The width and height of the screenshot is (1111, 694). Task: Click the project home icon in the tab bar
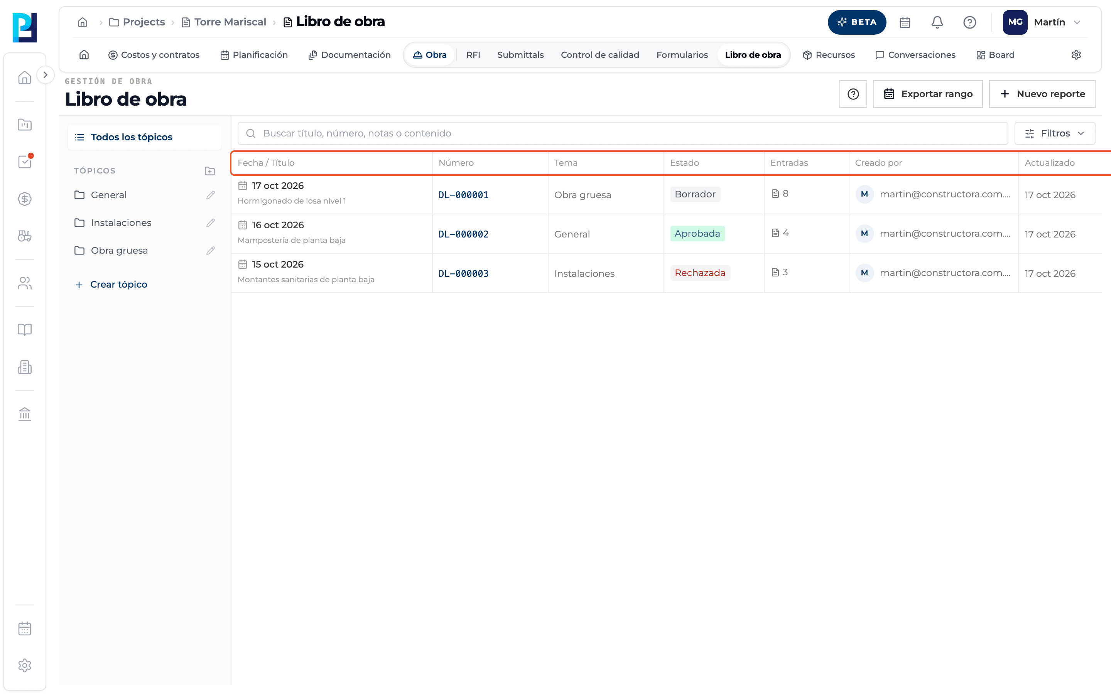tap(84, 55)
